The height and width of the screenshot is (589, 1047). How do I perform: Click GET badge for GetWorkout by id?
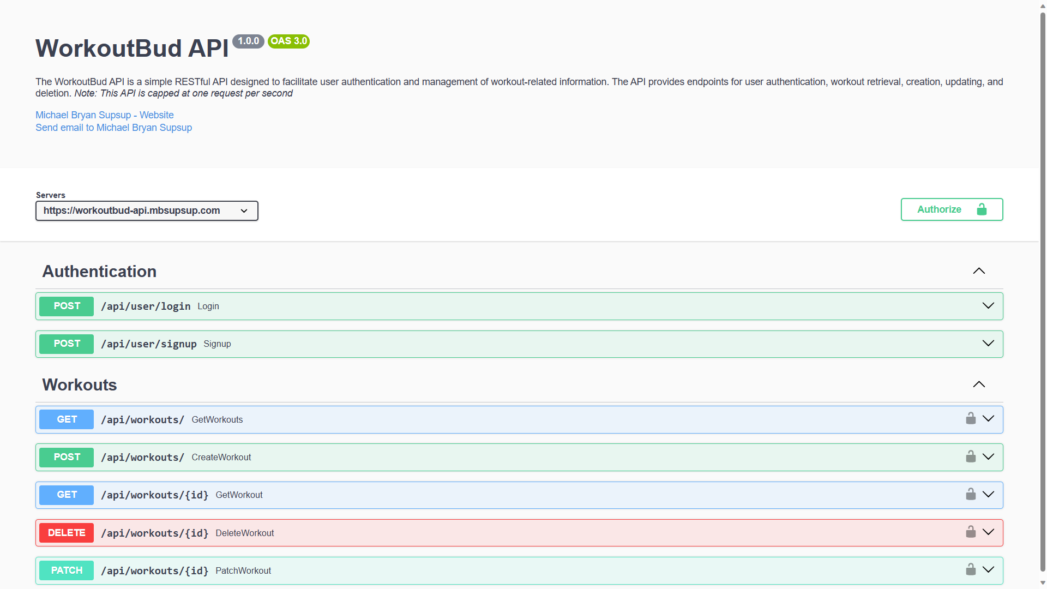point(67,495)
